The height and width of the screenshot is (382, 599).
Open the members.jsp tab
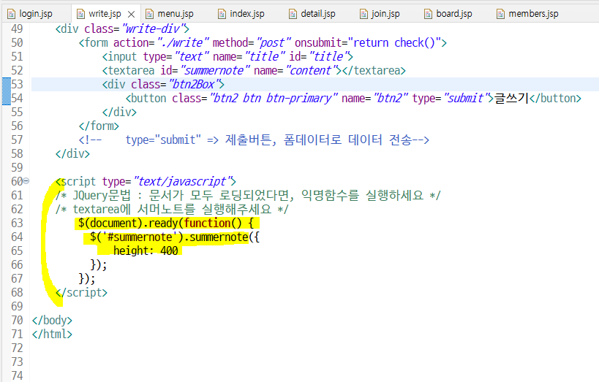[x=533, y=14]
